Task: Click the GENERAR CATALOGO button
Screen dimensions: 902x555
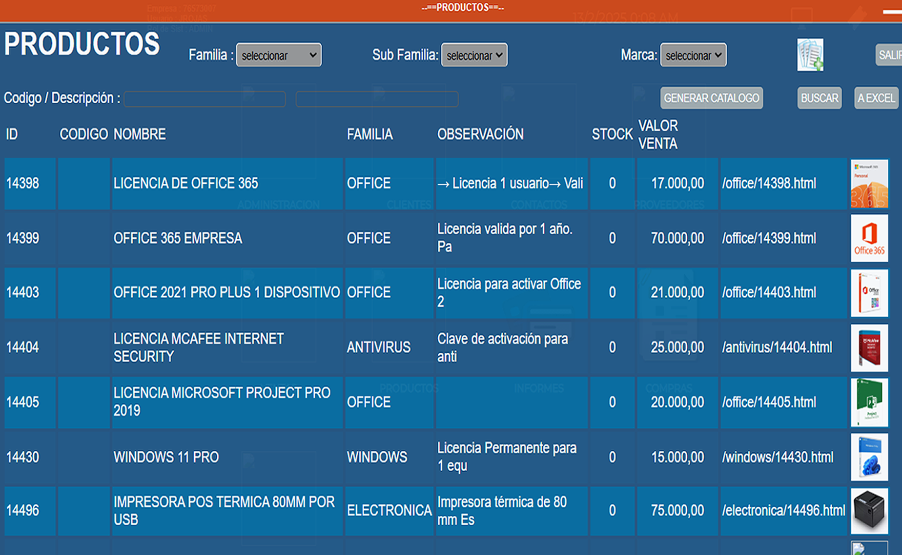Action: 712,98
